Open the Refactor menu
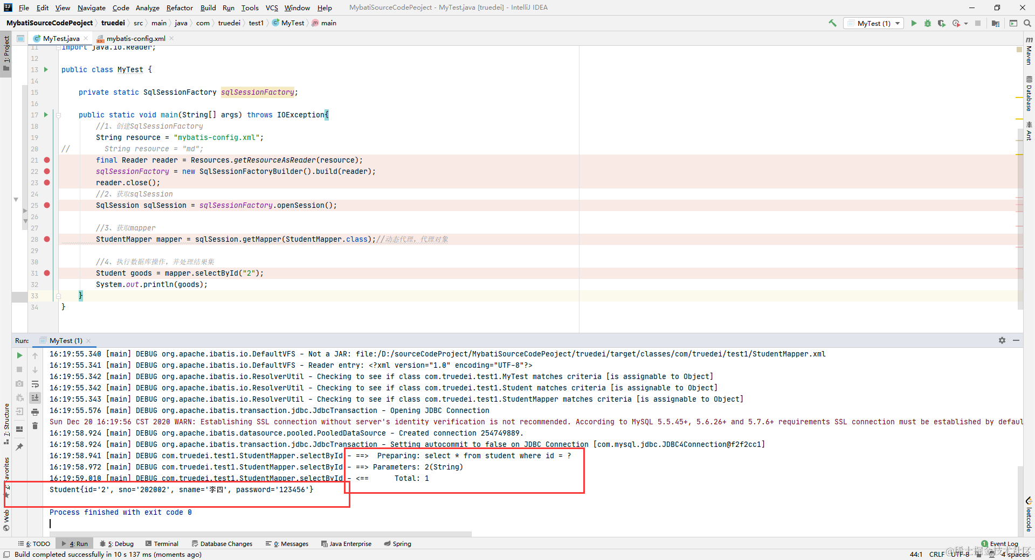The image size is (1035, 560). (180, 8)
